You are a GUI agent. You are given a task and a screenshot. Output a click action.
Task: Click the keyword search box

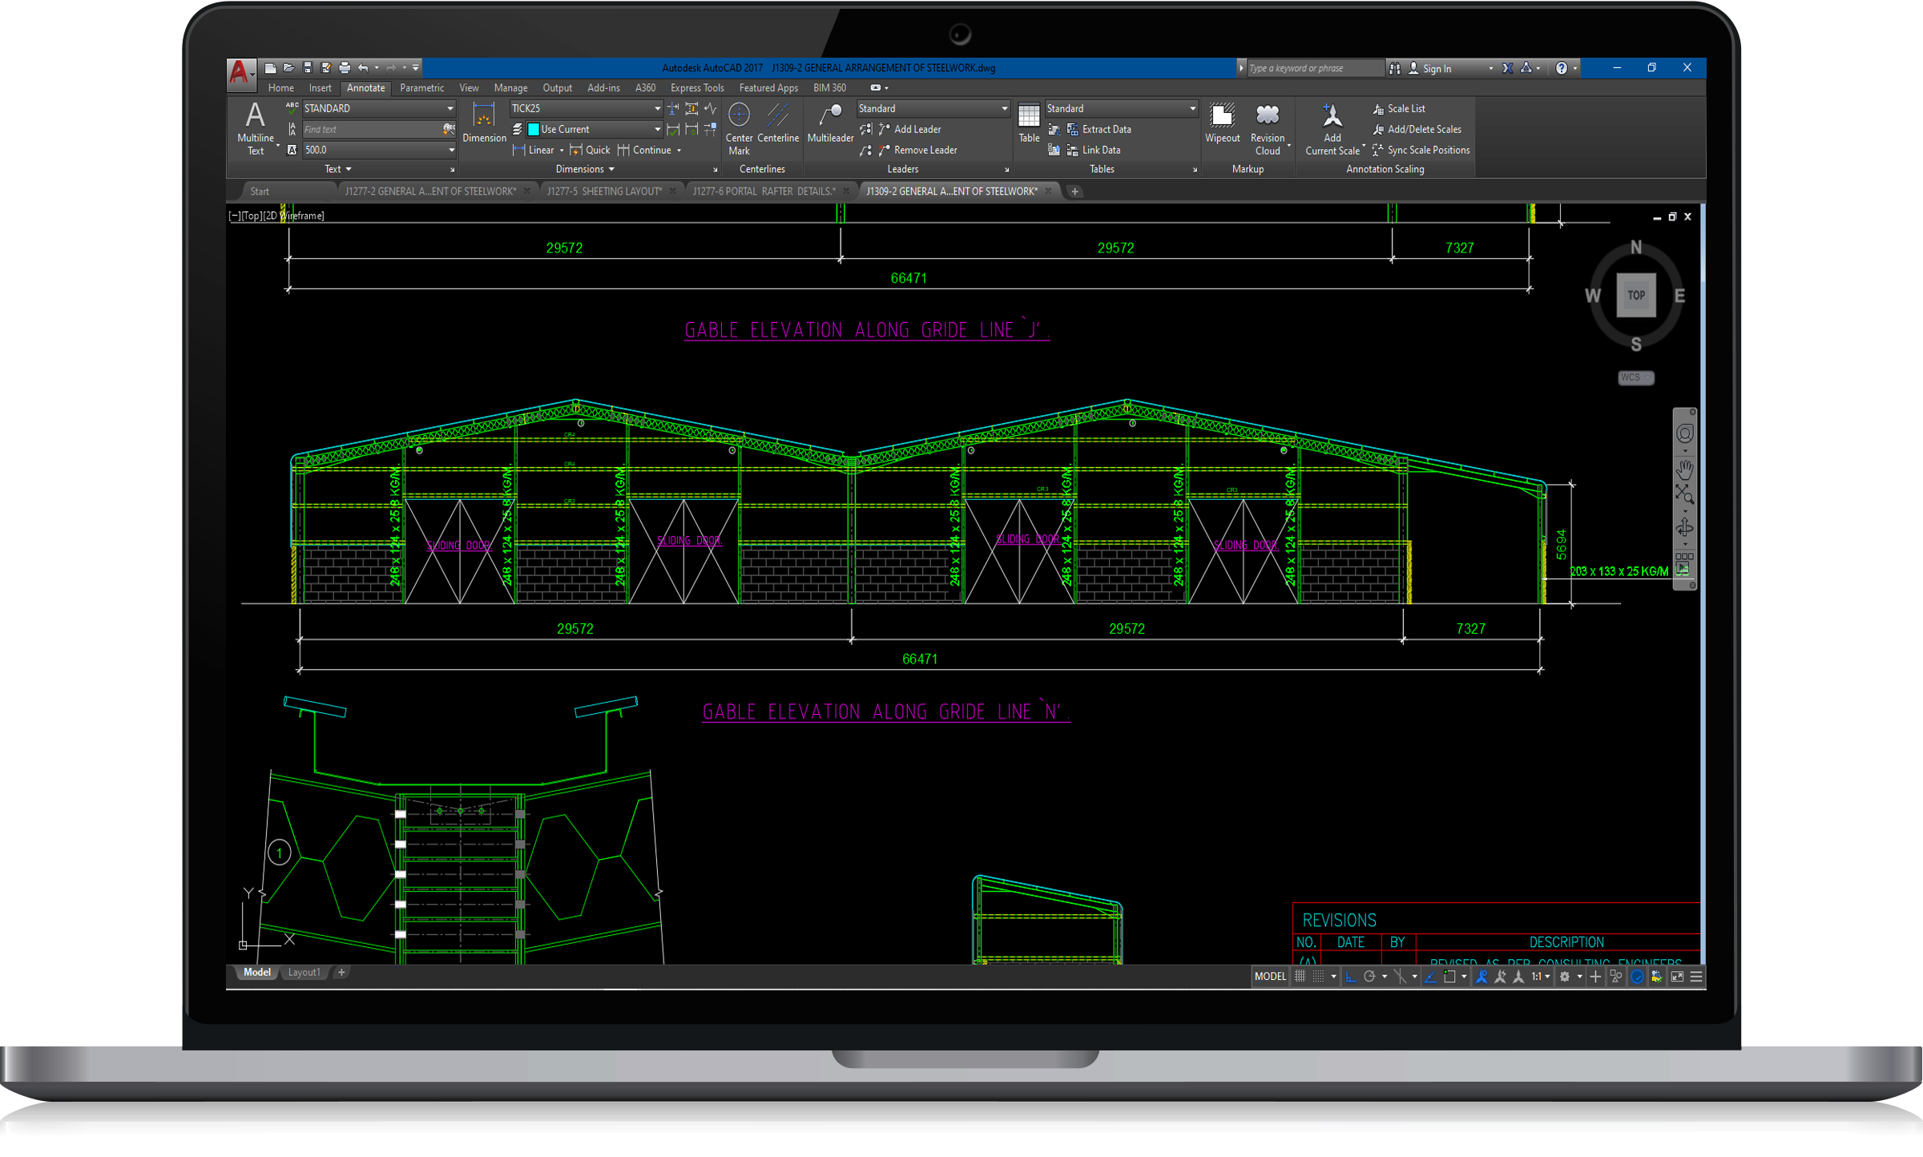(x=1315, y=68)
